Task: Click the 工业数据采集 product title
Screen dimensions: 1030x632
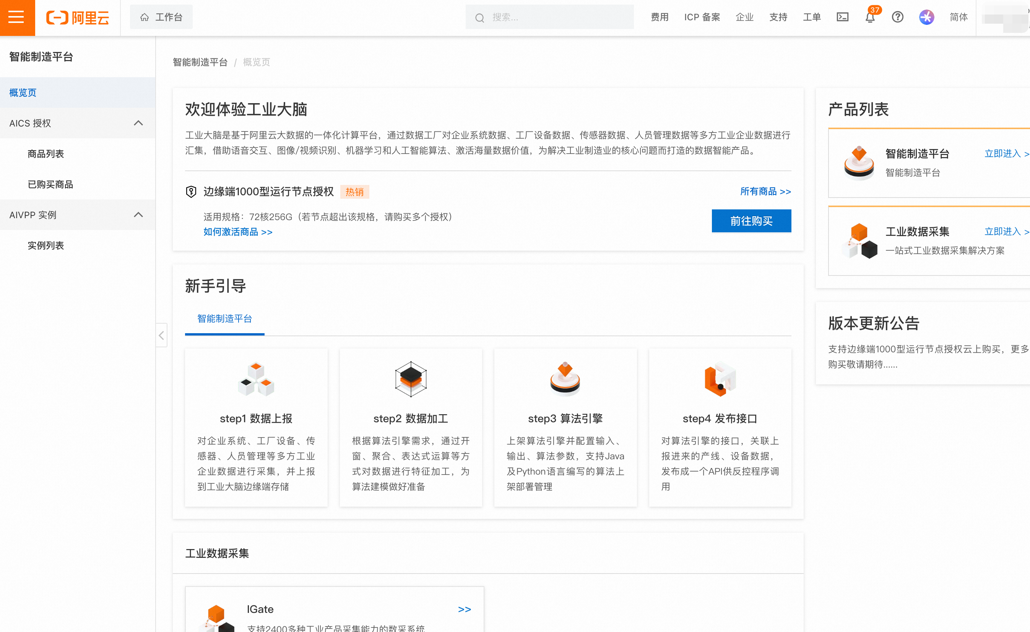Action: click(x=917, y=232)
